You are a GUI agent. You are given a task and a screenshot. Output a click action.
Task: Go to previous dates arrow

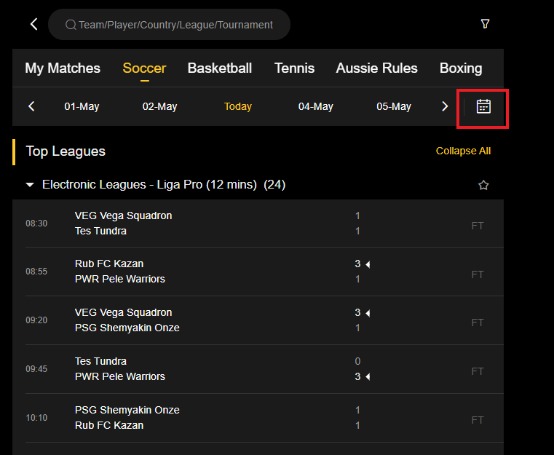[31, 107]
